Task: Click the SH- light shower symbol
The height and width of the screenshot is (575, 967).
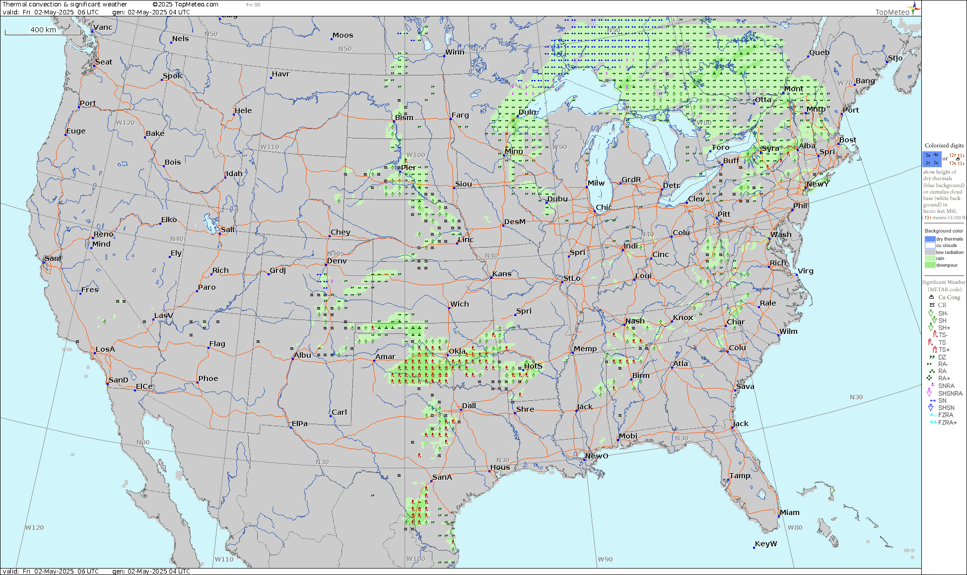Action: (931, 313)
